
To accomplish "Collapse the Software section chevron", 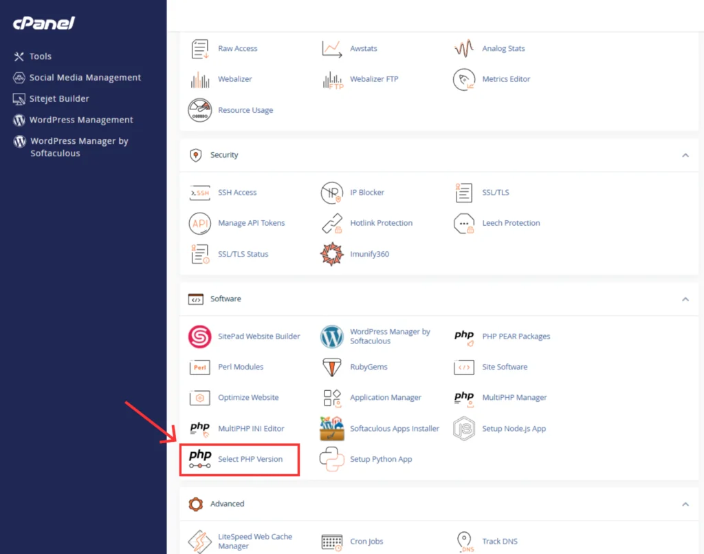I will pyautogui.click(x=685, y=299).
